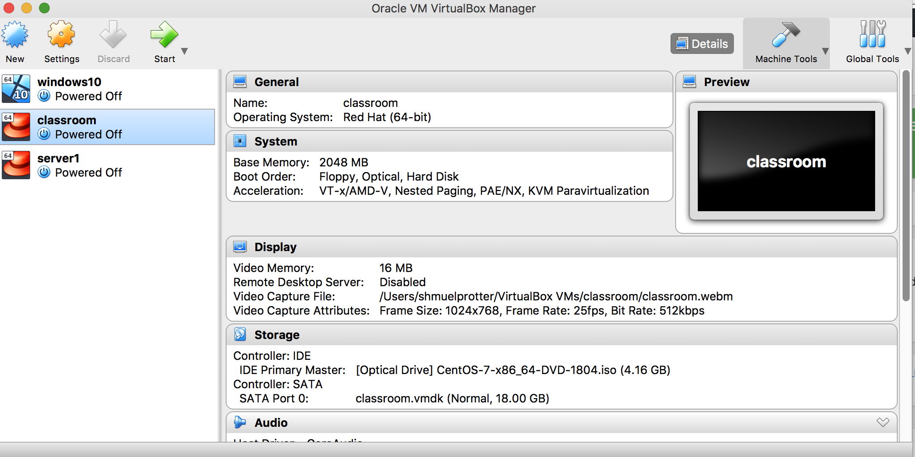The image size is (915, 457).
Task: Expand Machine Tools dropdown arrow
Action: tap(825, 51)
